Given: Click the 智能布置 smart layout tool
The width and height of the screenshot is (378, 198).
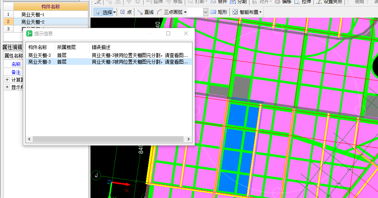Looking at the screenshot, I should (246, 12).
